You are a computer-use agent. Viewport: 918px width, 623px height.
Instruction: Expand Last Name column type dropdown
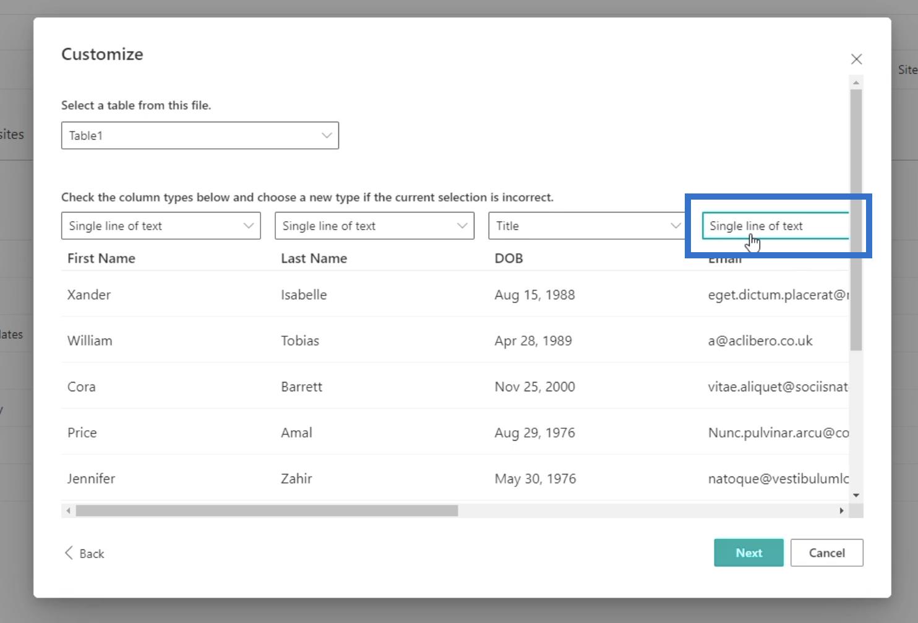374,226
